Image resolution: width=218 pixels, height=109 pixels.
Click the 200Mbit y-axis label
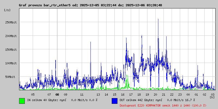tap(11, 36)
